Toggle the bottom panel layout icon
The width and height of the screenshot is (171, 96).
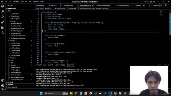pos(149,2)
